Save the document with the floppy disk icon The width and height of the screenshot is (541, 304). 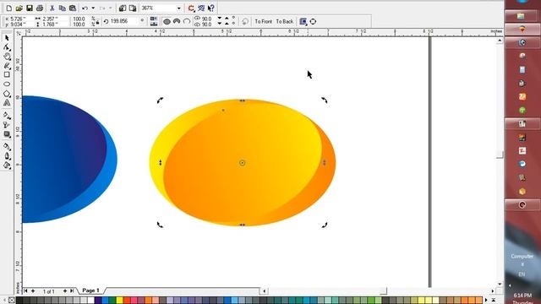click(30, 8)
